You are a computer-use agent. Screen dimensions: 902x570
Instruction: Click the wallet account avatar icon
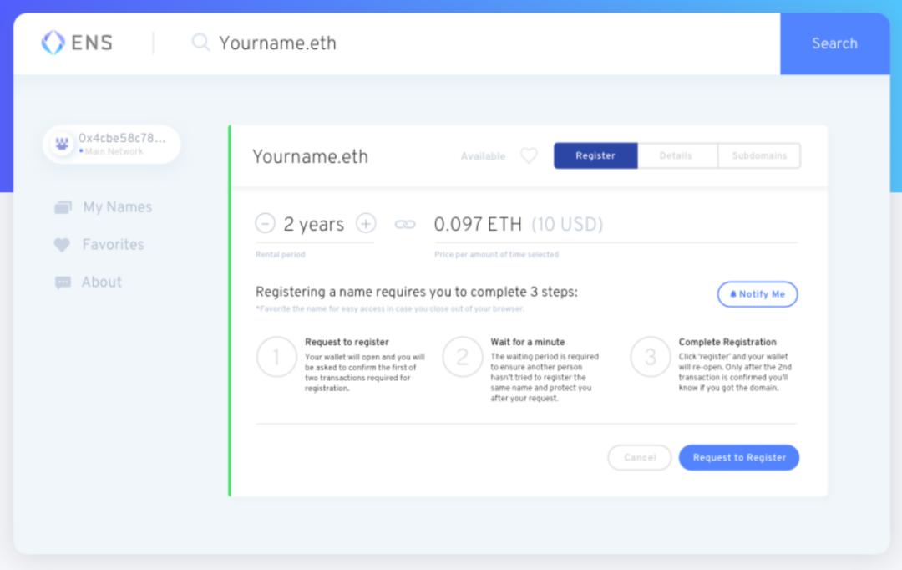pyautogui.click(x=62, y=144)
